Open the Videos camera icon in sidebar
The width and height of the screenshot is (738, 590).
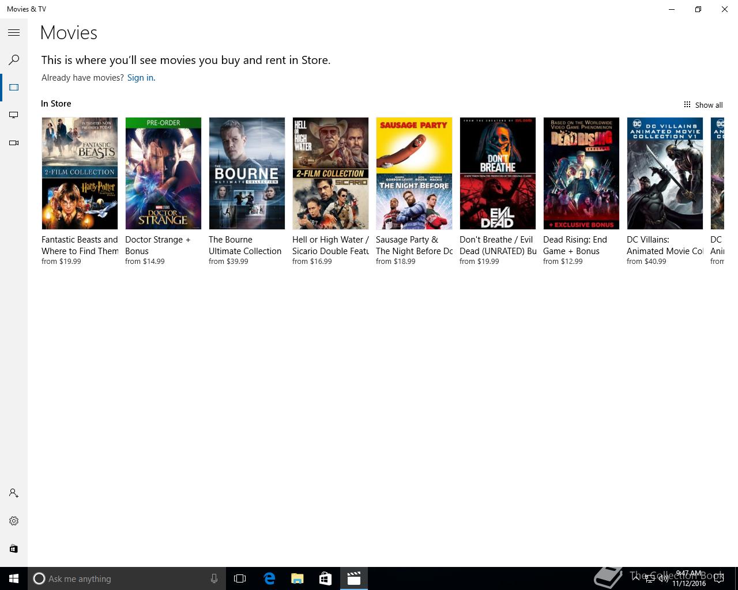(14, 143)
